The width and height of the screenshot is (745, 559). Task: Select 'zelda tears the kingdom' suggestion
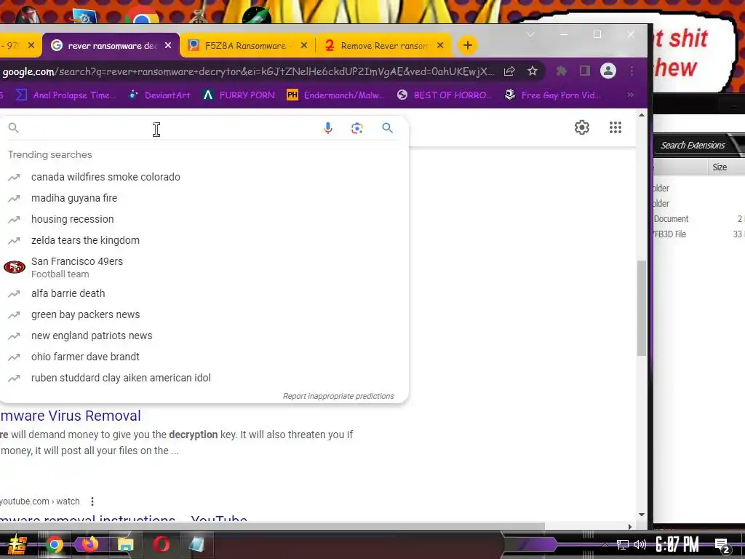point(204,240)
